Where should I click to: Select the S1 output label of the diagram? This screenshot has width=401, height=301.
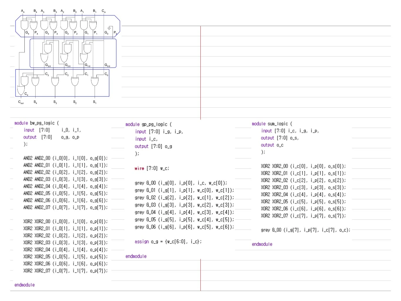pos(95,102)
